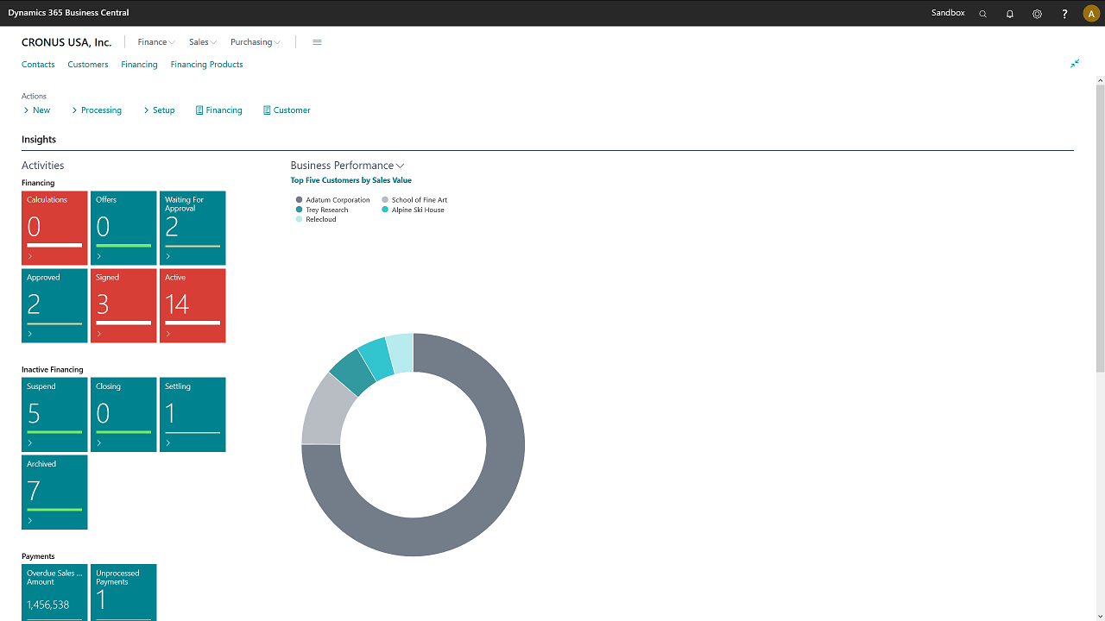The width and height of the screenshot is (1105, 621).
Task: Open the Archived tile
Action: [54, 492]
